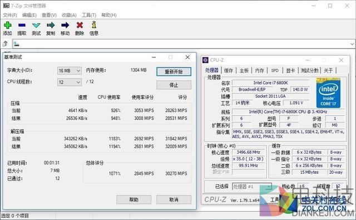The image size is (356, 220).
Task: Click the up-folder arrow beside address bar
Action: point(5,43)
